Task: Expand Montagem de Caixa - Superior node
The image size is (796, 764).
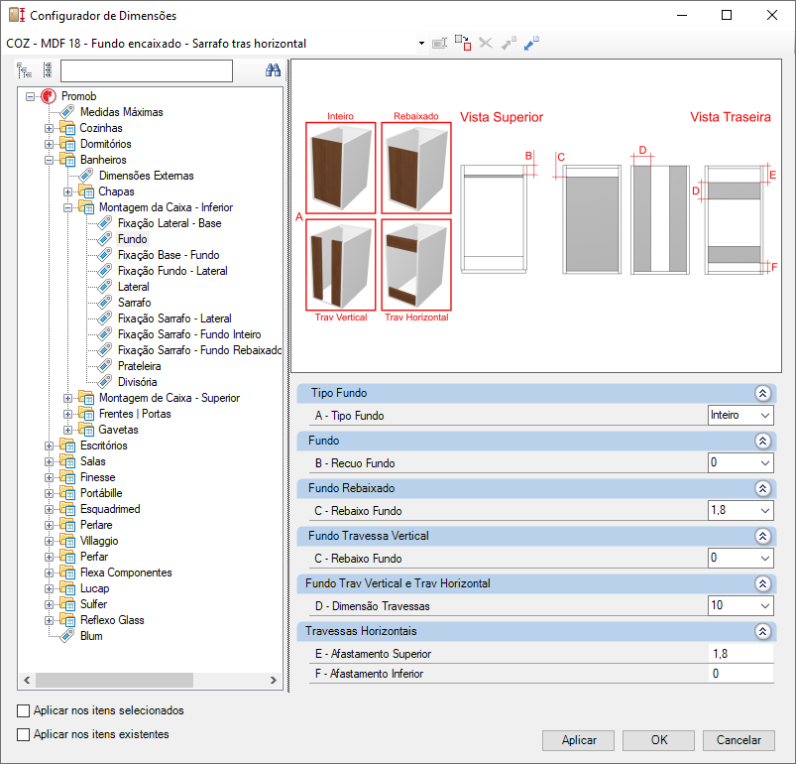Action: pos(67,398)
